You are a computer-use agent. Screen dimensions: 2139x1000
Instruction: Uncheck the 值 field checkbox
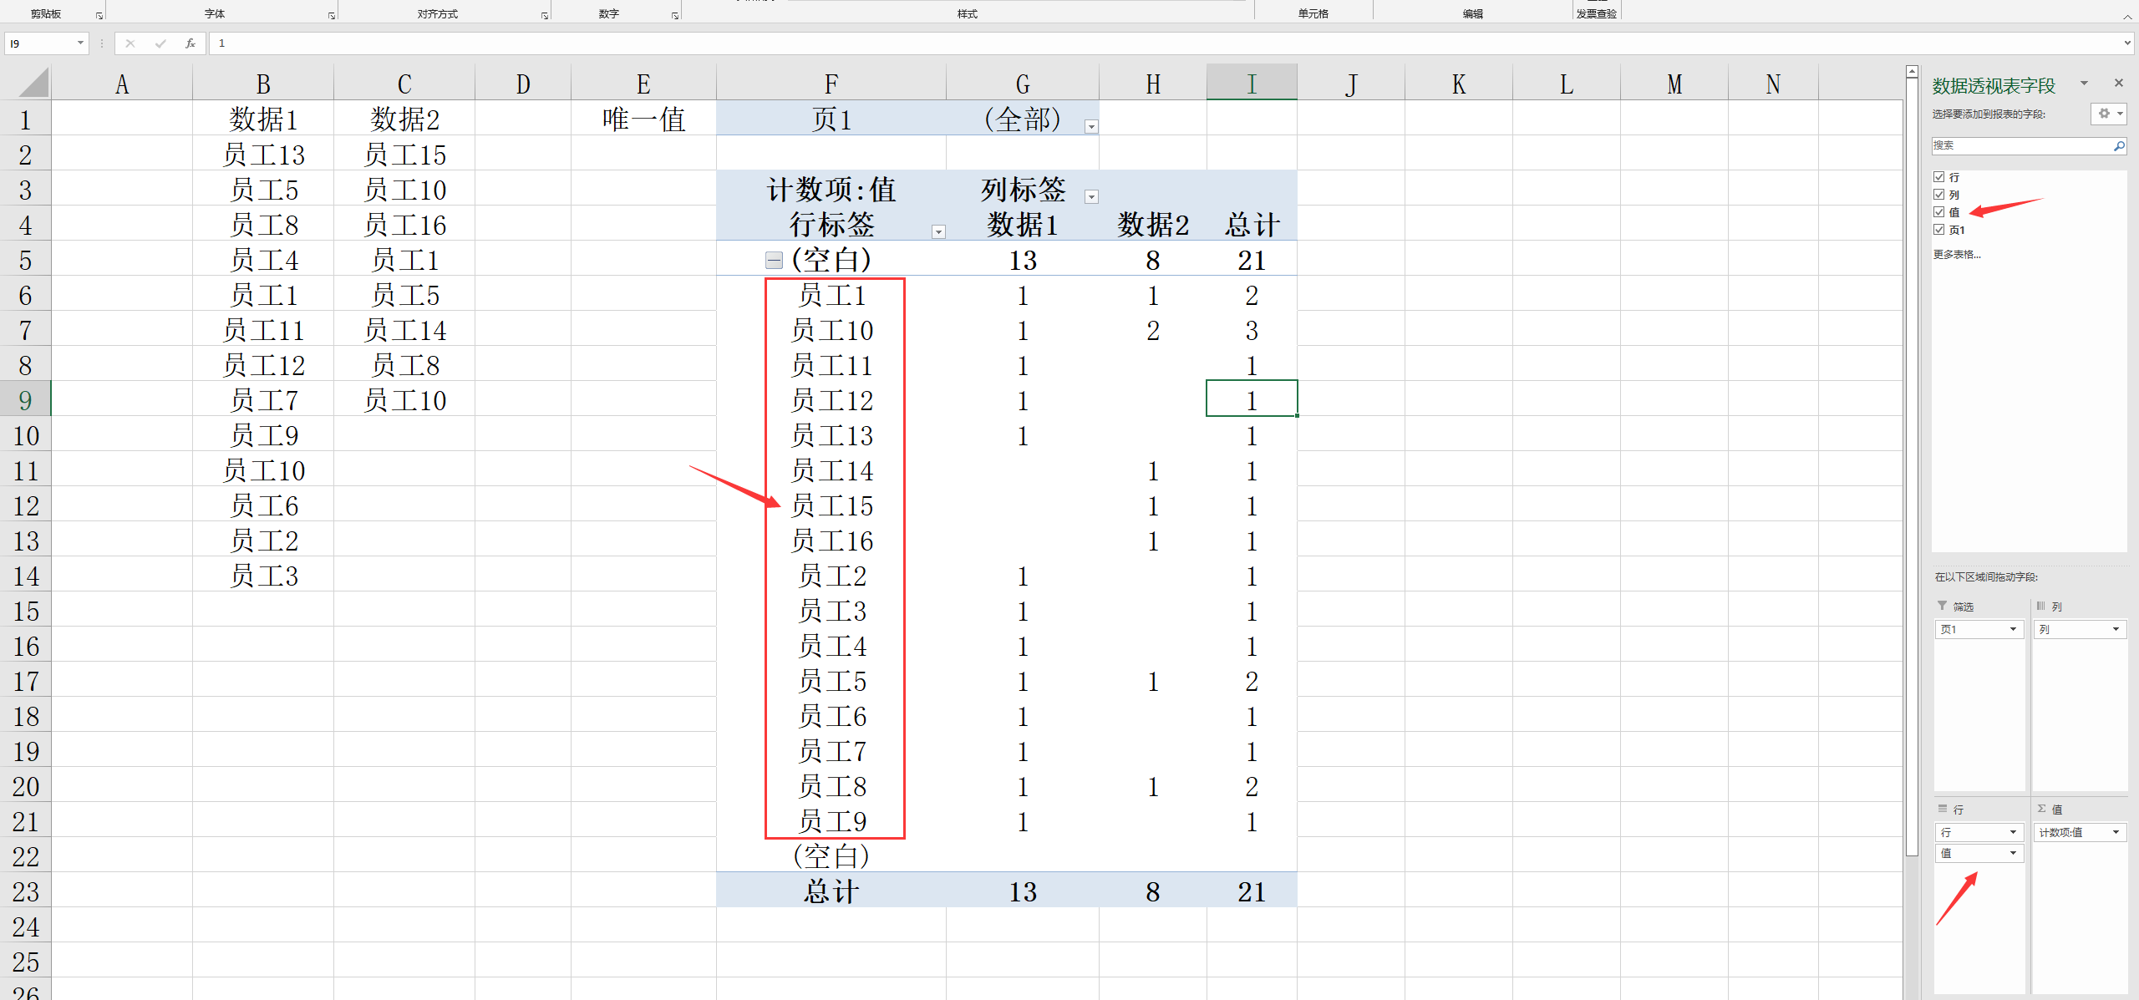click(x=1939, y=212)
